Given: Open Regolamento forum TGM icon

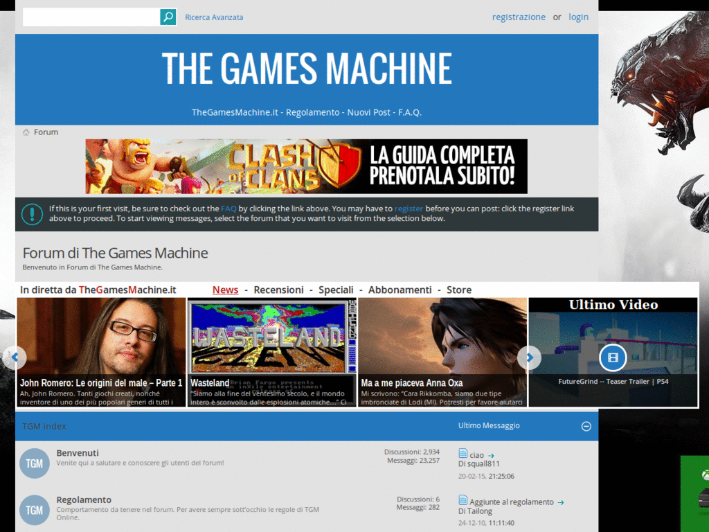Looking at the screenshot, I should (x=35, y=511).
